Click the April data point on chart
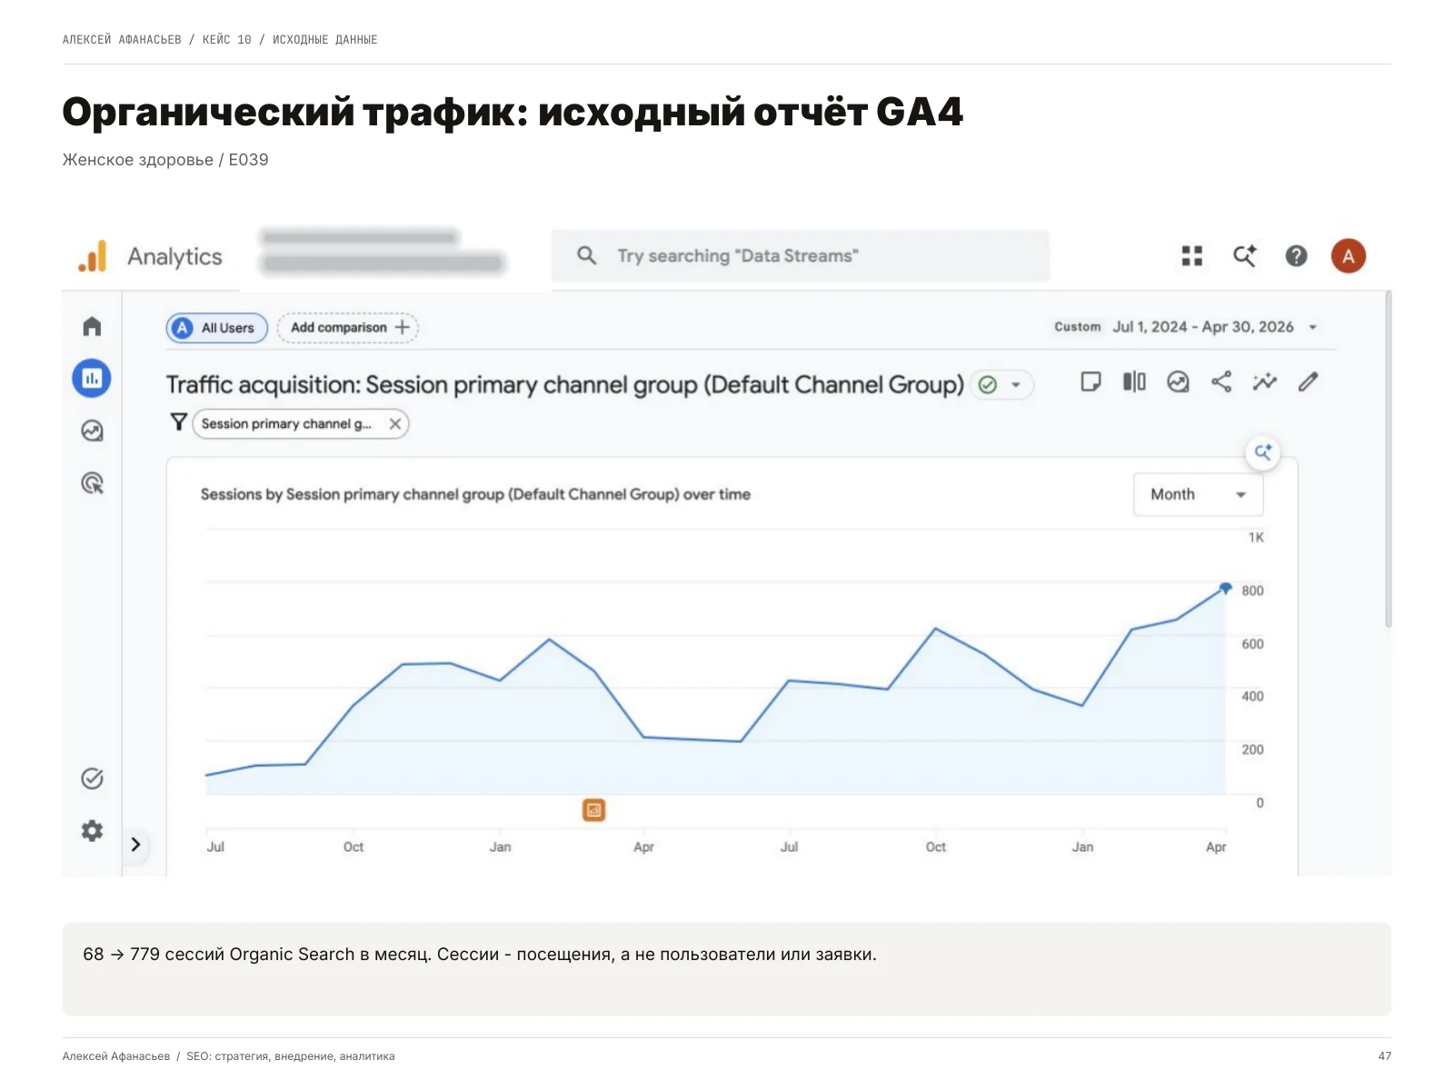Viewport: 1454px width, 1090px height. 1226,588
